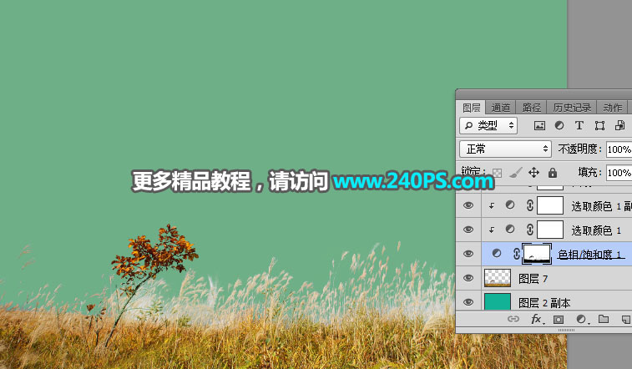Switch to the 图层 tab

pos(471,108)
